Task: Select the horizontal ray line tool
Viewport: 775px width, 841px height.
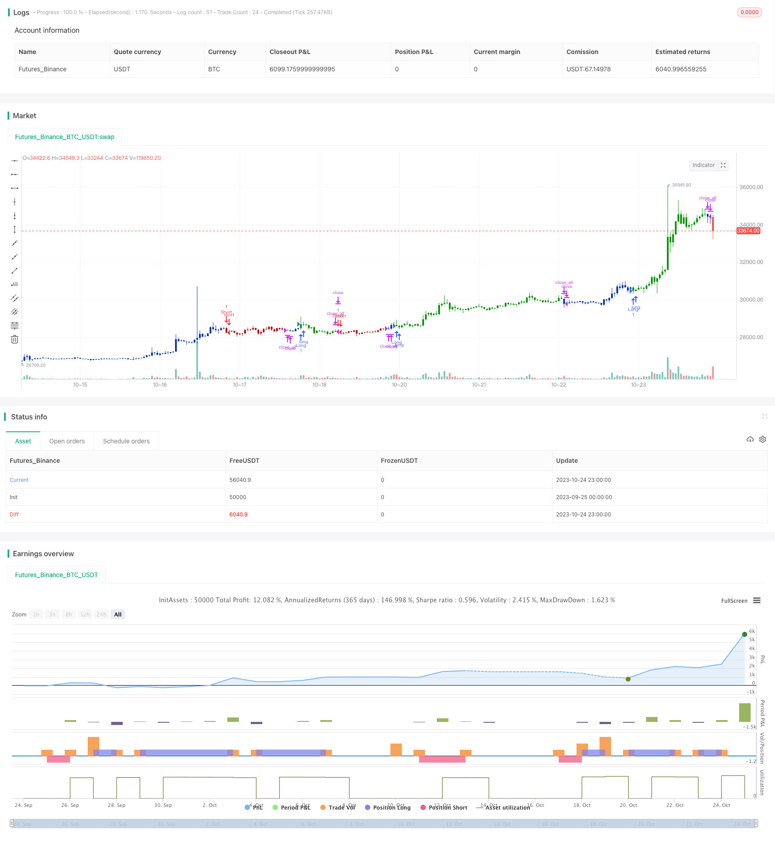Action: point(15,174)
